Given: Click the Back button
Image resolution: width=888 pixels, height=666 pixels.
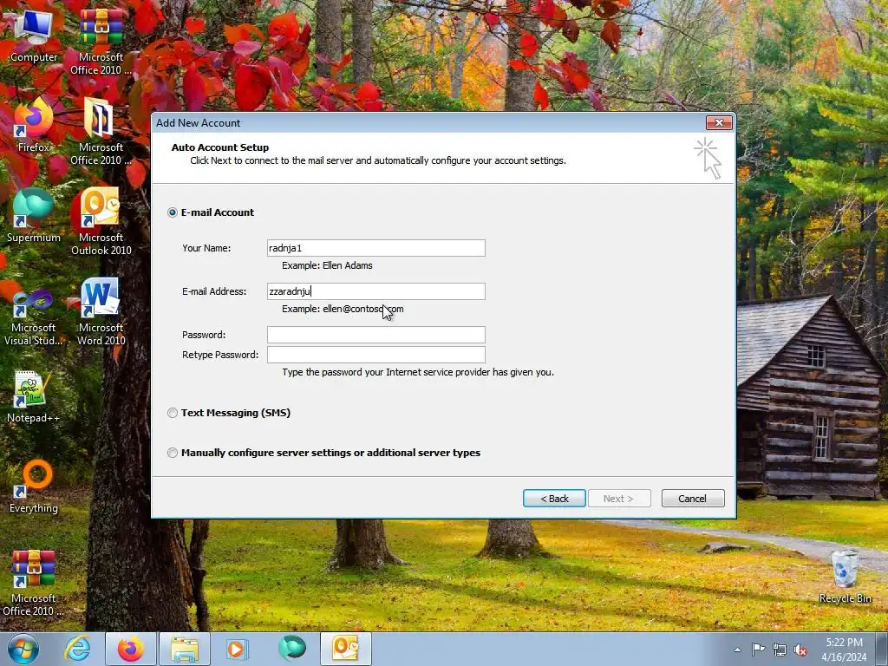Looking at the screenshot, I should tap(554, 499).
